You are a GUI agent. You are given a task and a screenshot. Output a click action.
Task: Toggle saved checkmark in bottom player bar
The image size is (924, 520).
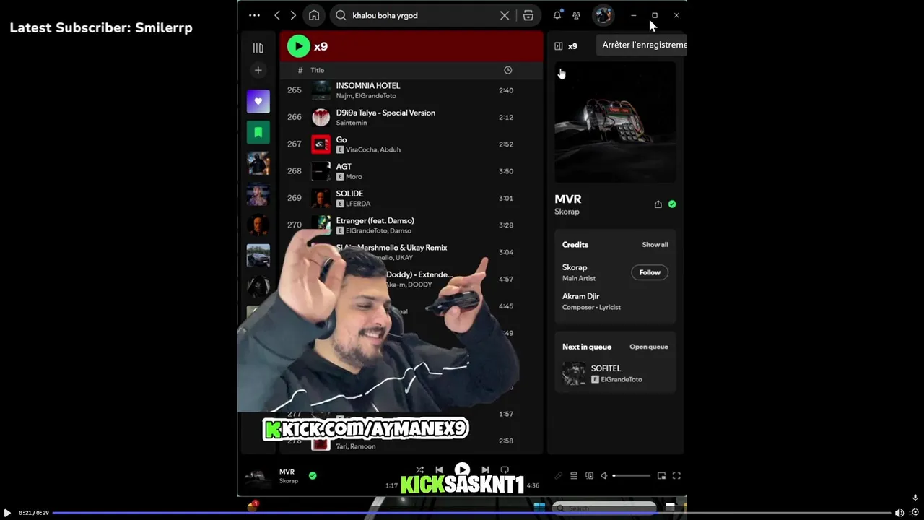coord(313,475)
